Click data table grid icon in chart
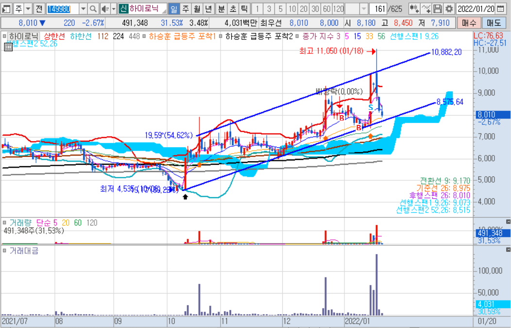This screenshot has height=328, width=511. [x=8, y=47]
